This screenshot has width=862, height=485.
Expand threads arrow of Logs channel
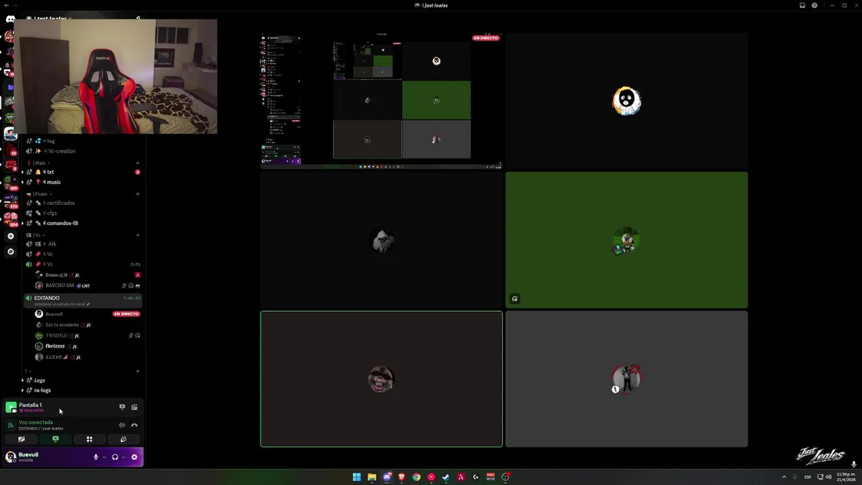pos(22,381)
